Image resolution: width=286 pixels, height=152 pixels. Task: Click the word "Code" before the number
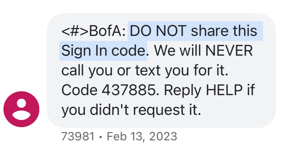coord(79,90)
